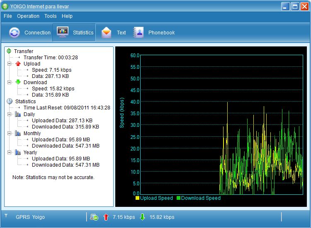
Task: Click the Connection refresh icon
Action: 14,32
